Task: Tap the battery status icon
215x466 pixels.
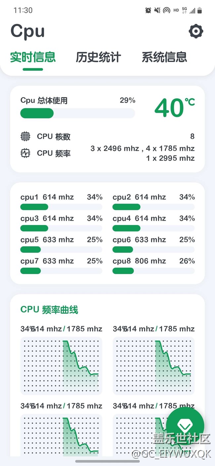Action: [x=199, y=10]
